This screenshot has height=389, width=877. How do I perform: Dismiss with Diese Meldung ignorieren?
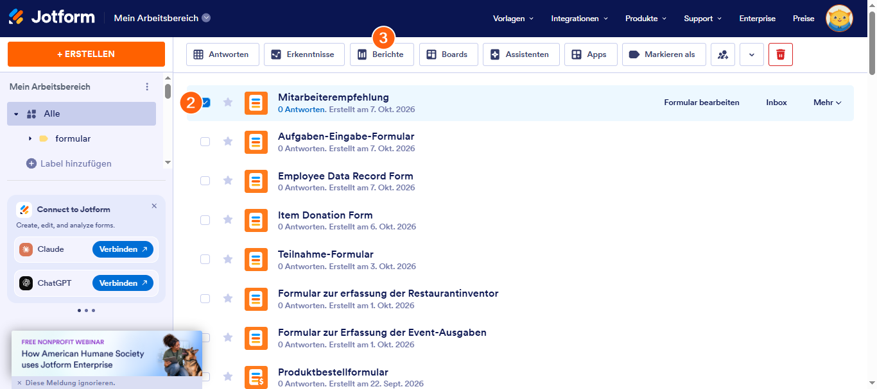tap(66, 383)
